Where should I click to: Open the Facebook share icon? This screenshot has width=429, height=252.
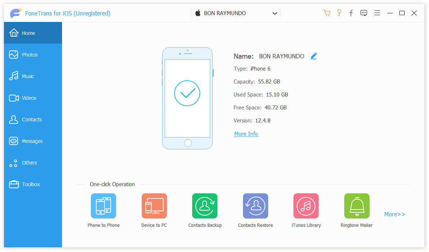(x=351, y=13)
